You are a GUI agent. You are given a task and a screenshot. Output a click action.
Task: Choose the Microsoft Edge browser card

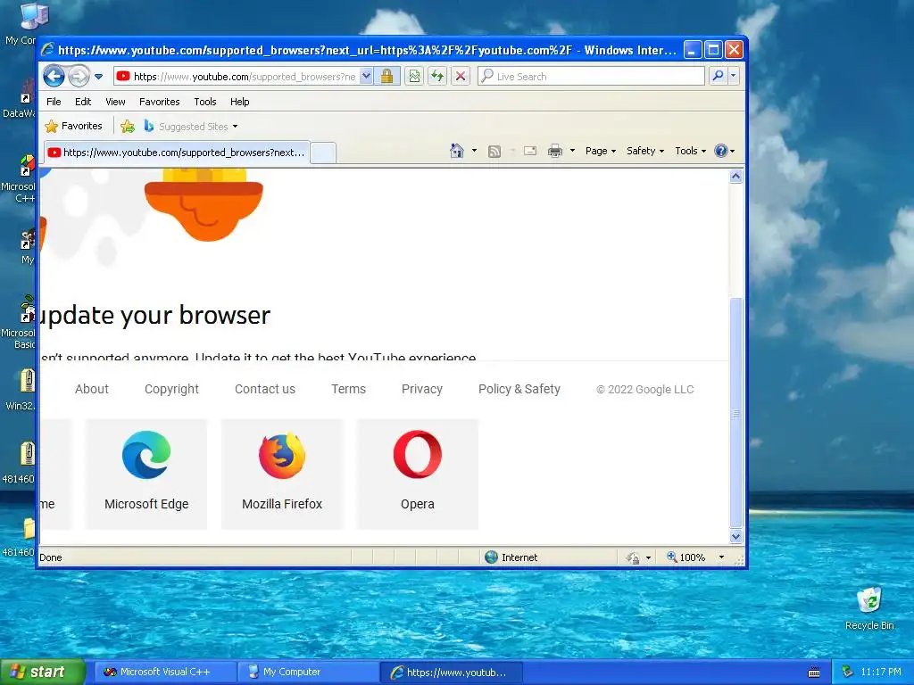coord(146,475)
